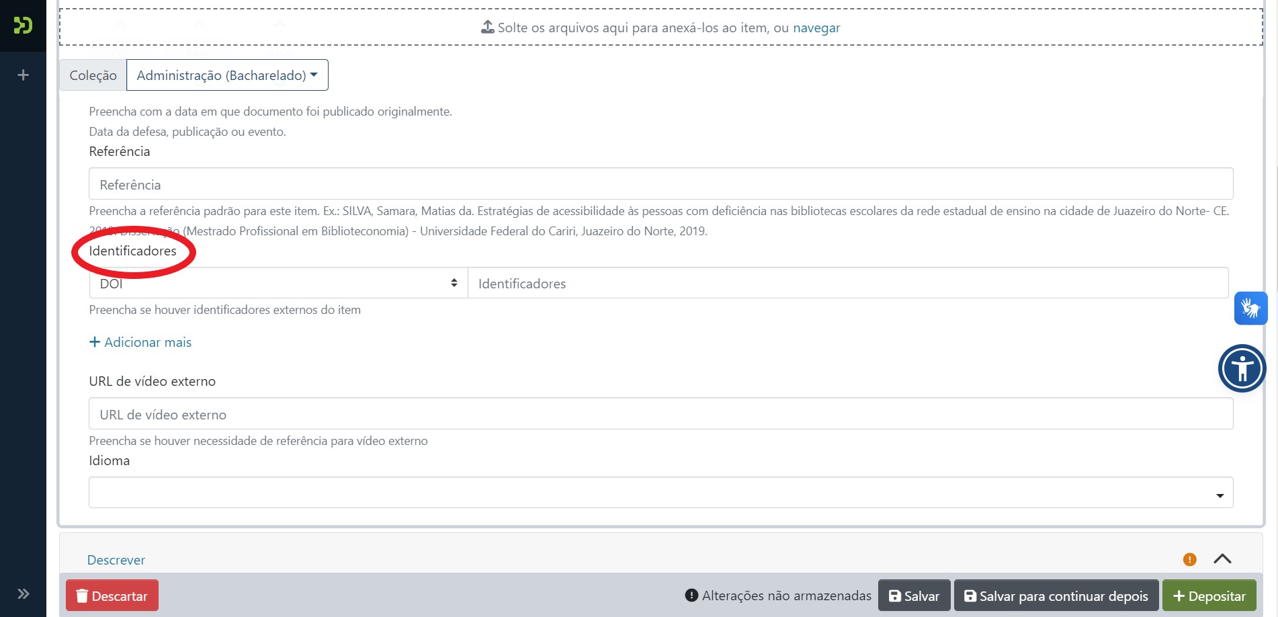
Task: Open the accessibility options round button
Action: pos(1242,368)
